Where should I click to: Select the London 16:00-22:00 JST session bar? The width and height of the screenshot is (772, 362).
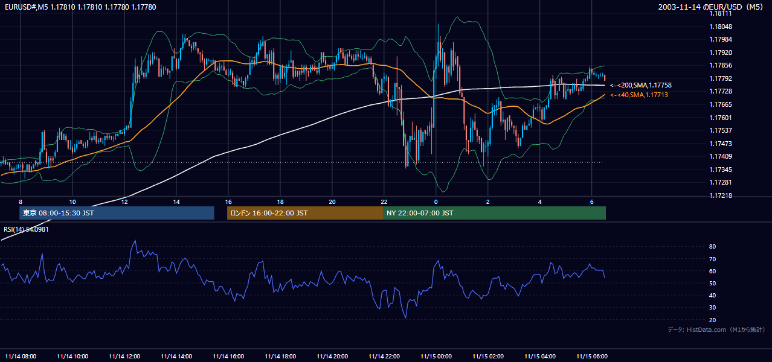pyautogui.click(x=304, y=213)
